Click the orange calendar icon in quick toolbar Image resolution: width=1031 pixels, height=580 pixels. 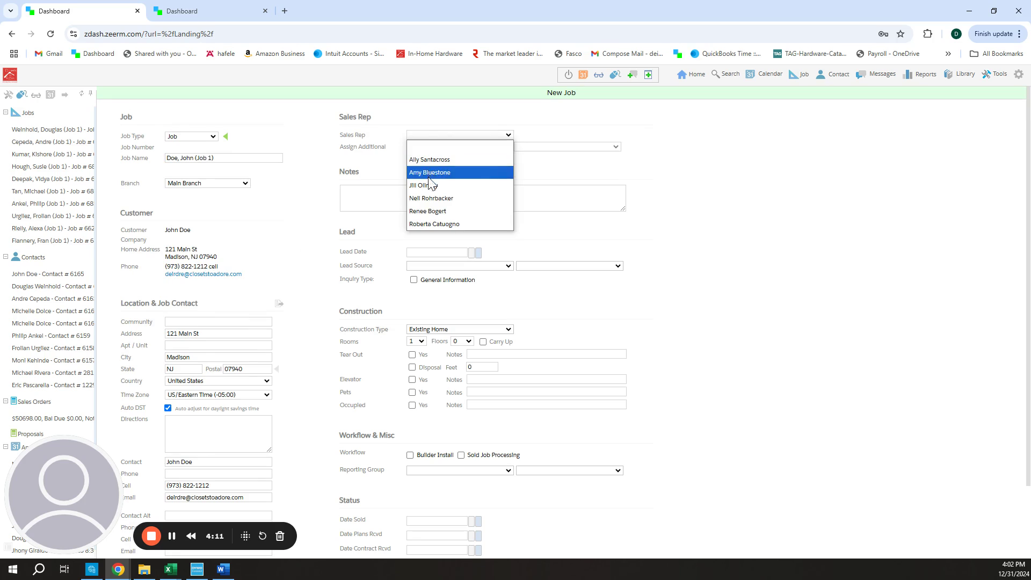tap(583, 75)
